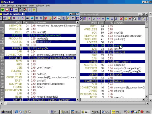Select the FEATURES row in 139.lst window
Viewport: 152px width, 114px height.
pos(112,81)
